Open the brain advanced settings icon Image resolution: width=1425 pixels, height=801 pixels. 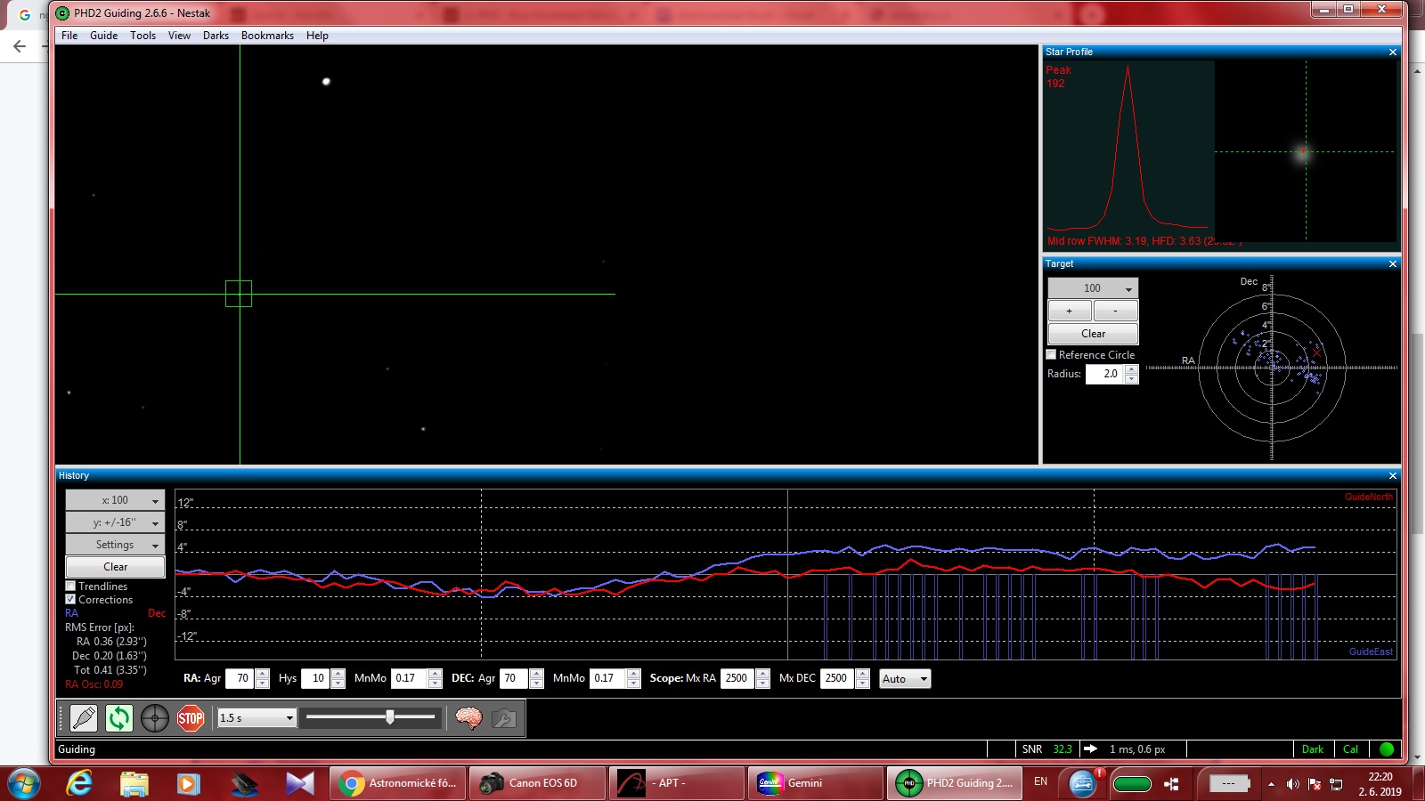coord(468,718)
